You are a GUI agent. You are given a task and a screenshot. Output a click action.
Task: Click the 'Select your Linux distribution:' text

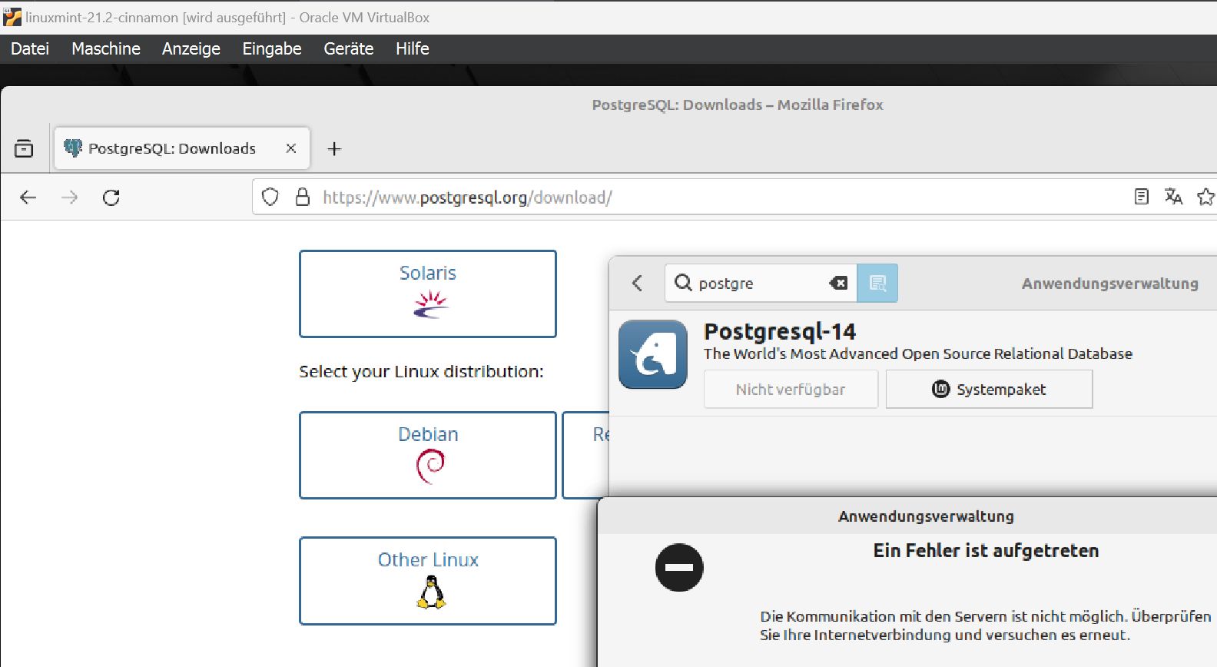point(421,372)
